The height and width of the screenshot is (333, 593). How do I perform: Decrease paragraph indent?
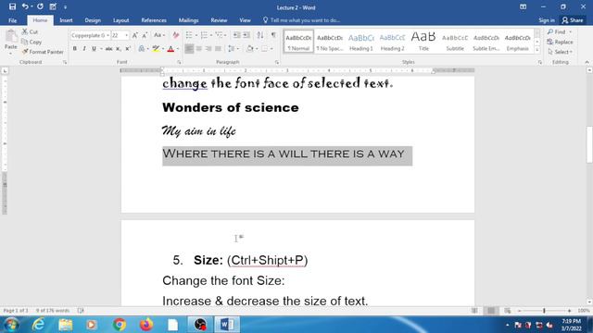pos(237,35)
